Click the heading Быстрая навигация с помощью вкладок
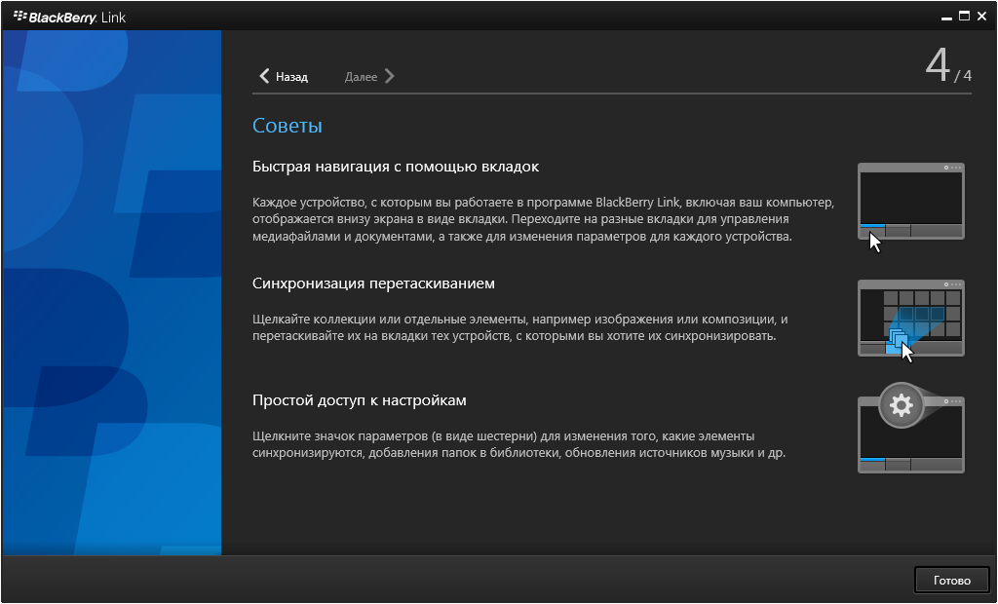 coord(396,167)
